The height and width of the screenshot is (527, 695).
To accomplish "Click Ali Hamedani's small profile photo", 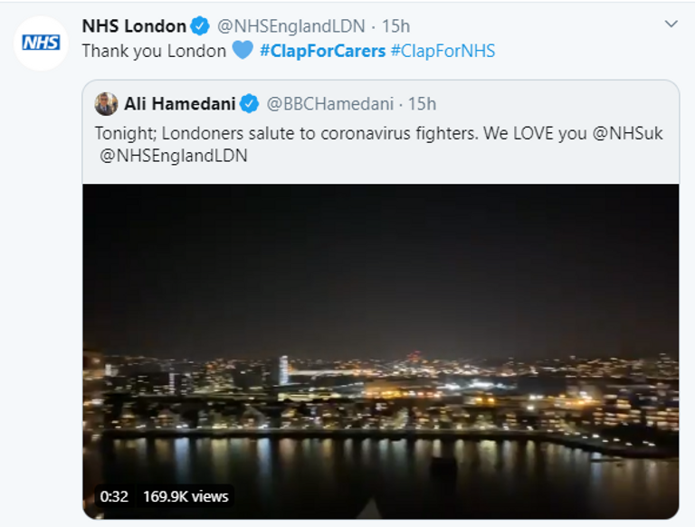I will 106,104.
